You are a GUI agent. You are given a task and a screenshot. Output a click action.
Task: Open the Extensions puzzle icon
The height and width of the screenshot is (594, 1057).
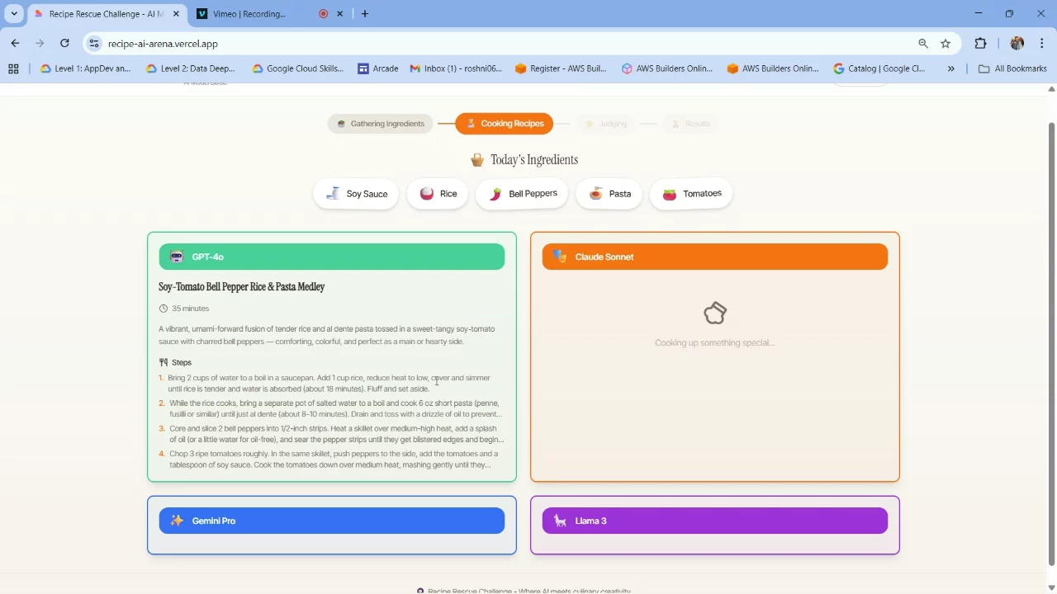coord(981,44)
